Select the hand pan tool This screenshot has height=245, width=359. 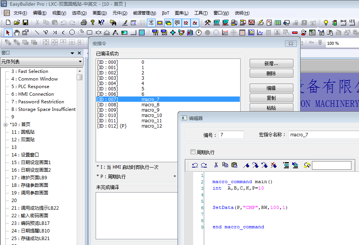pos(17,33)
